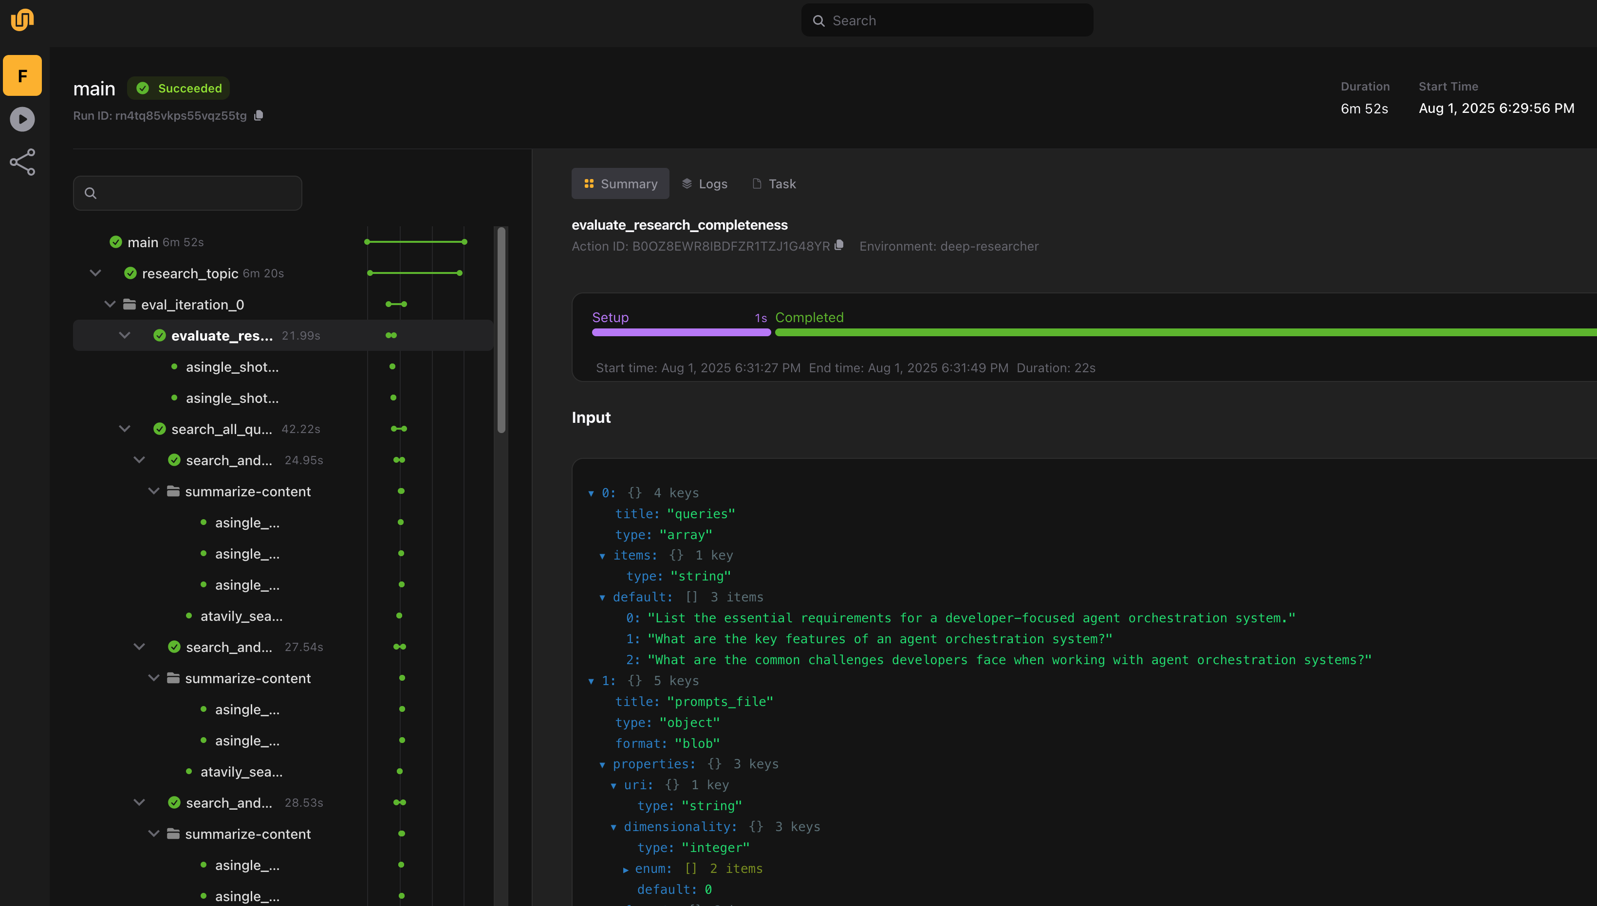Collapse the evaluate_res... node

coord(125,335)
